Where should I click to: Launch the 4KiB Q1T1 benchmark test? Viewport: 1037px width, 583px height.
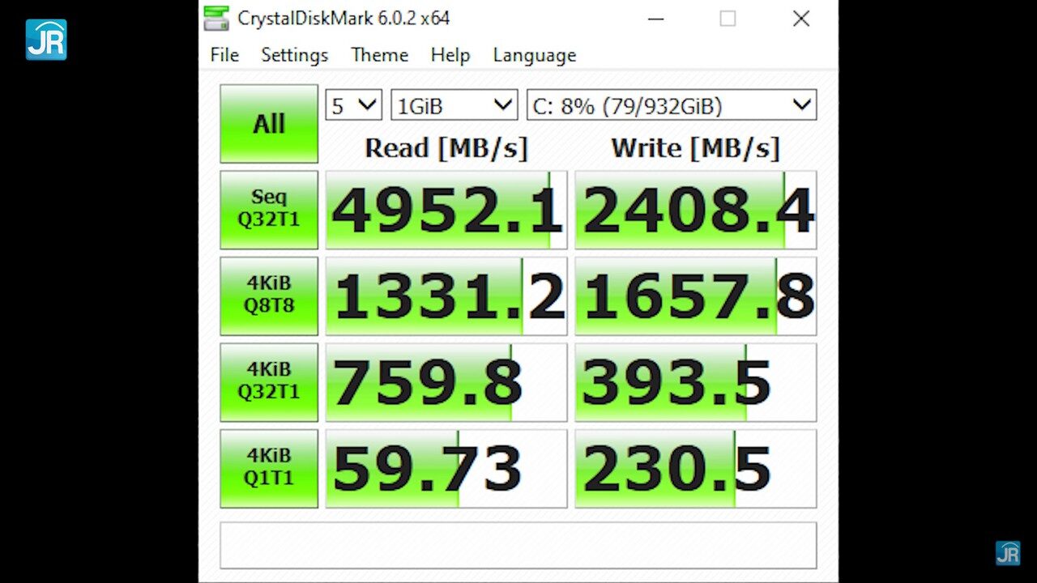coord(268,466)
